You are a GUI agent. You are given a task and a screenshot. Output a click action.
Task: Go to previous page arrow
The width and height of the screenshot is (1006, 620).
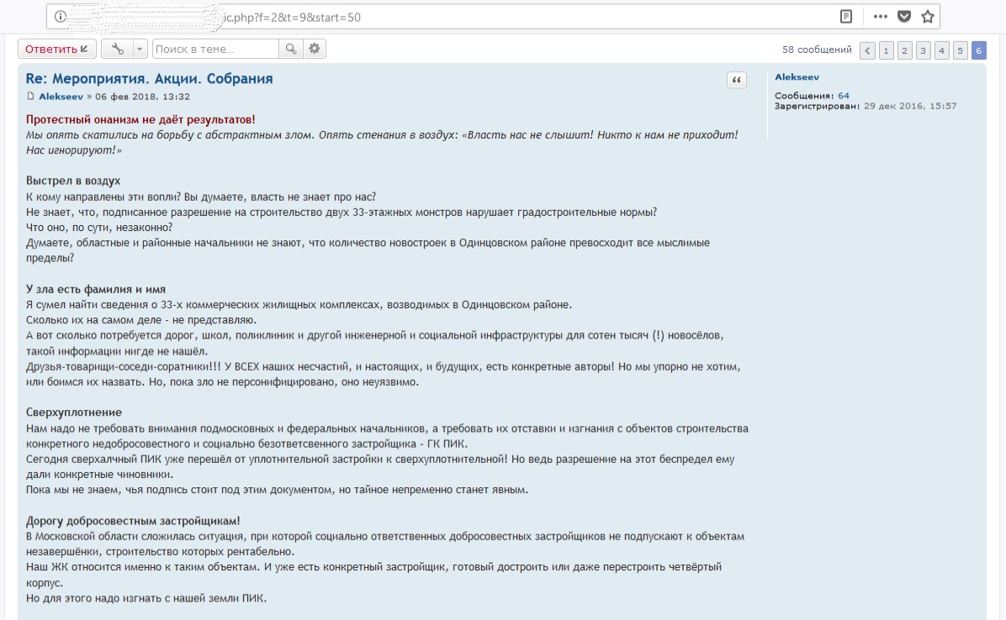(x=867, y=50)
